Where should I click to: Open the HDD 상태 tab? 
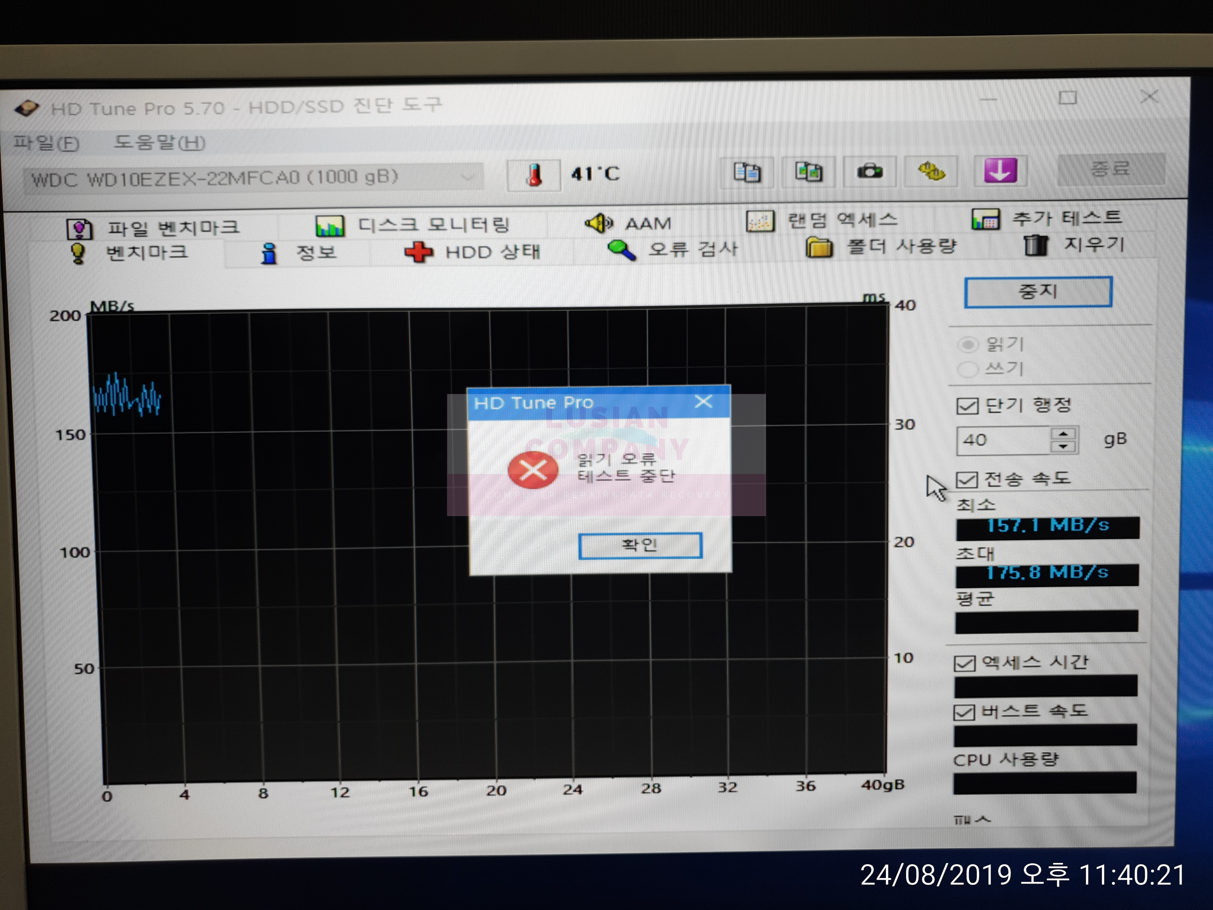tap(473, 252)
